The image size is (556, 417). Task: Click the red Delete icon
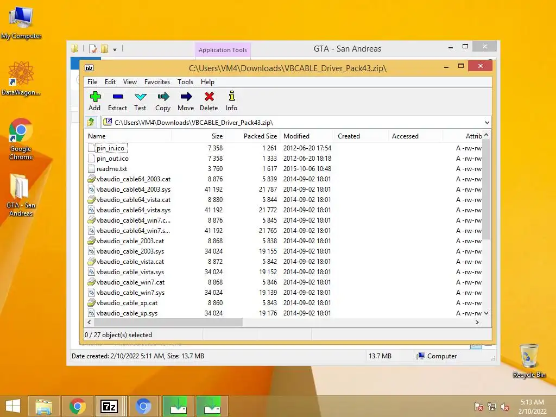(209, 101)
